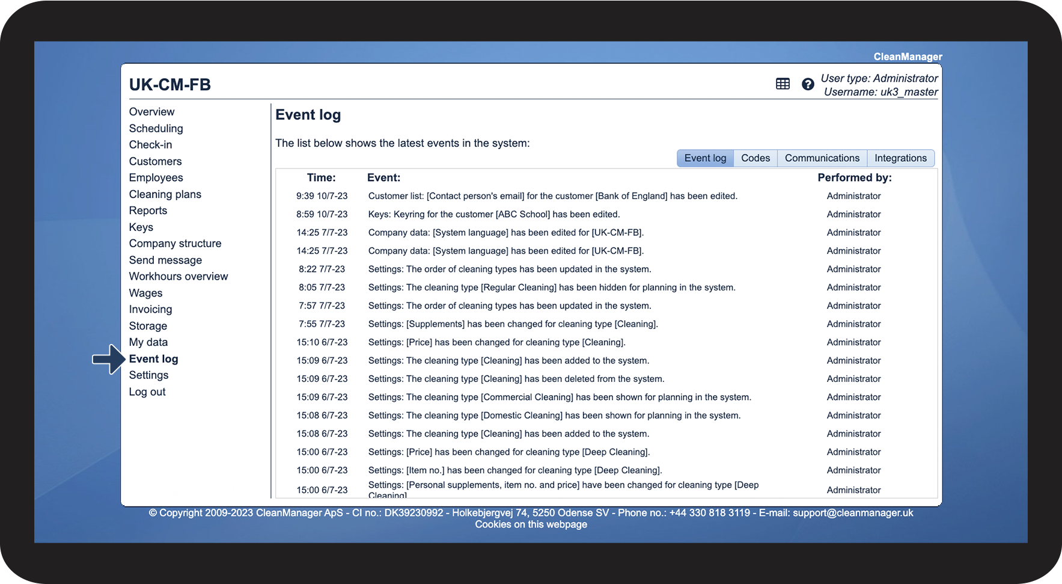Switch to the Codes tab
Viewport: 1062px width, 584px height.
point(755,158)
